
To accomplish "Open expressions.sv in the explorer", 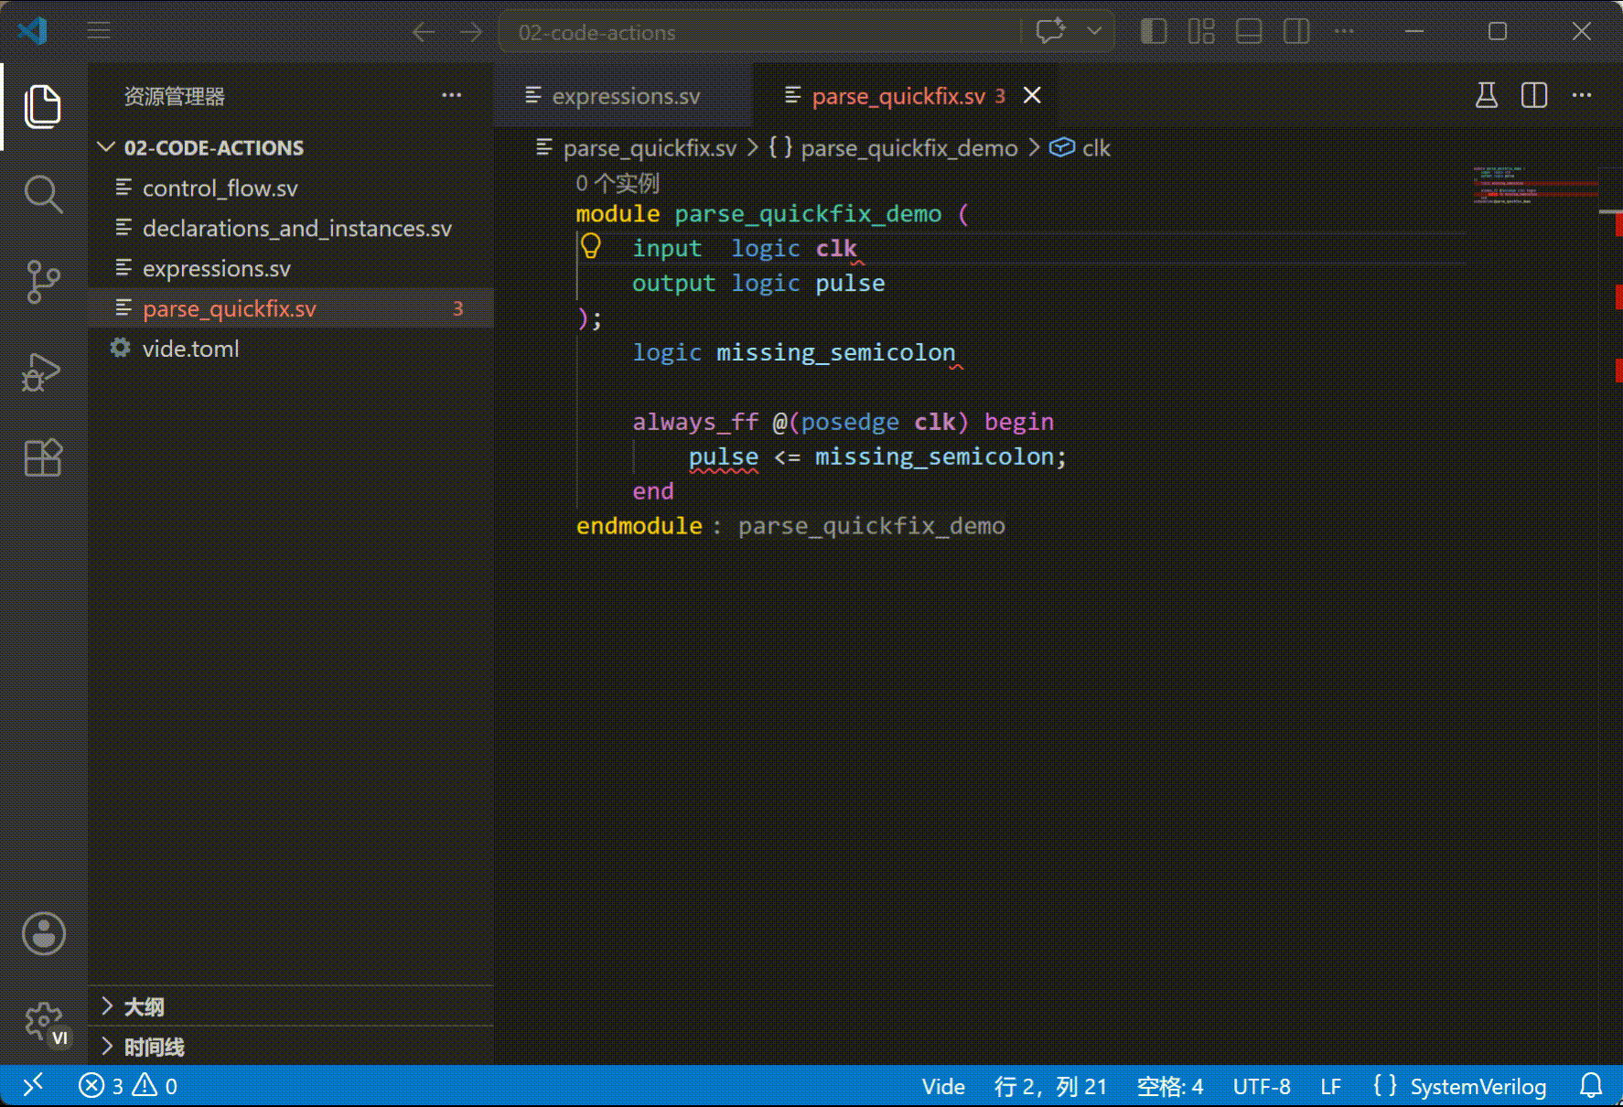I will pos(291,268).
